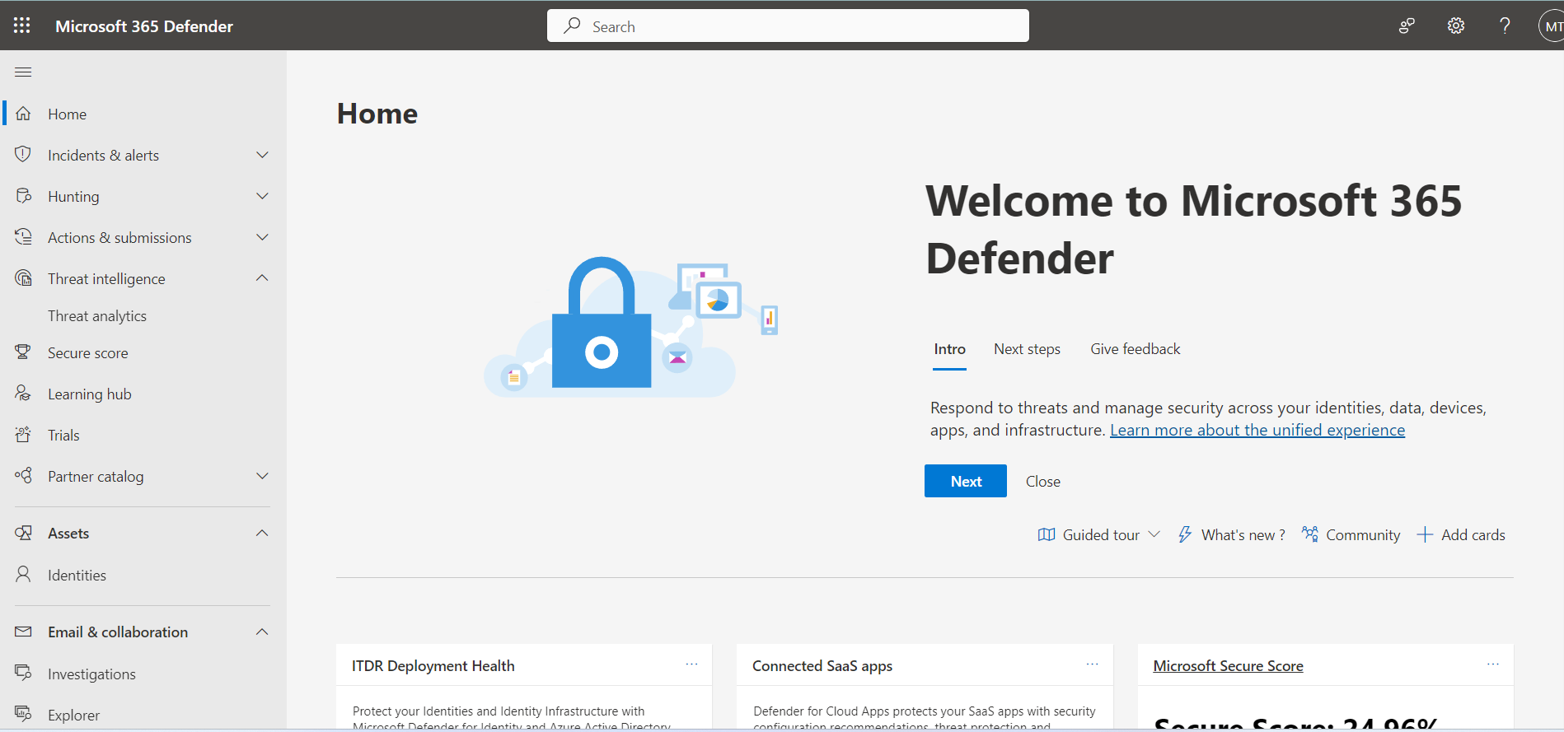Open Connected SaaS apps card options
The width and height of the screenshot is (1564, 732).
point(1092,664)
